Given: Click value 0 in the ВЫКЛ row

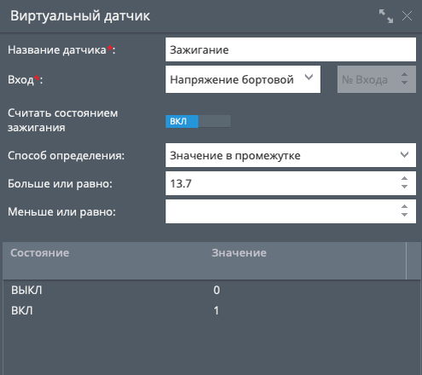Looking at the screenshot, I should [217, 290].
